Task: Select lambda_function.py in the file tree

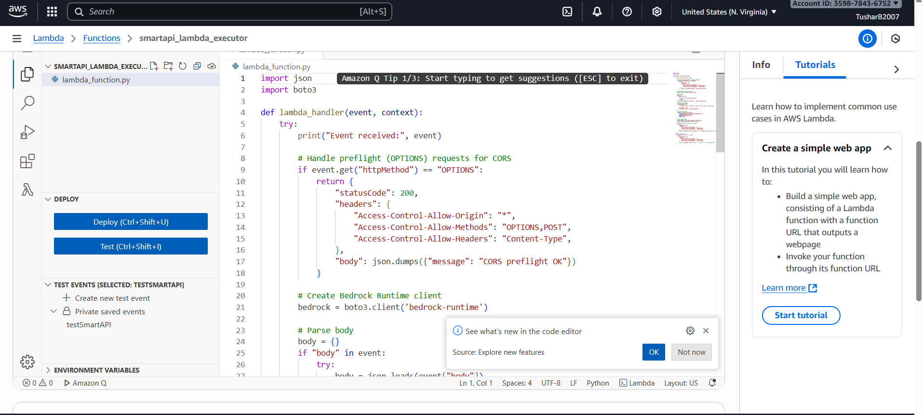Action: [96, 80]
